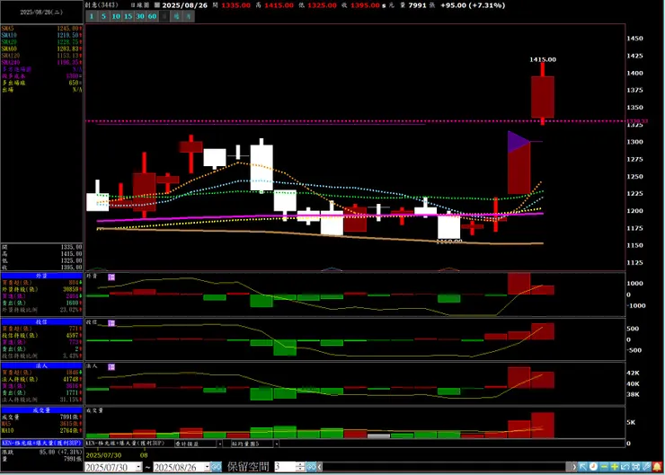Click the 1415.00 high price label

[543, 60]
